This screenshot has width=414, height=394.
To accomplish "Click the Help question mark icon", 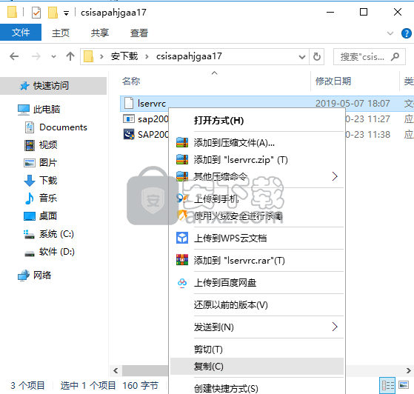I will [406, 33].
